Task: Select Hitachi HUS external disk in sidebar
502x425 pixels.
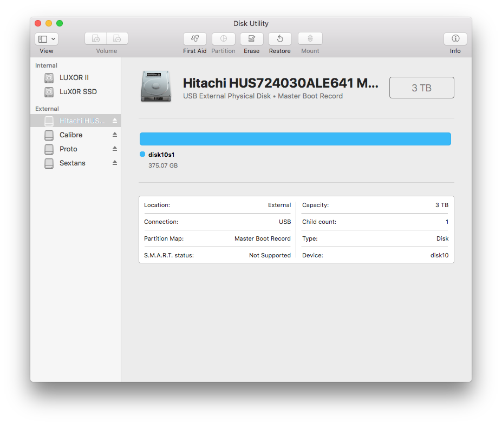Action: tap(76, 121)
